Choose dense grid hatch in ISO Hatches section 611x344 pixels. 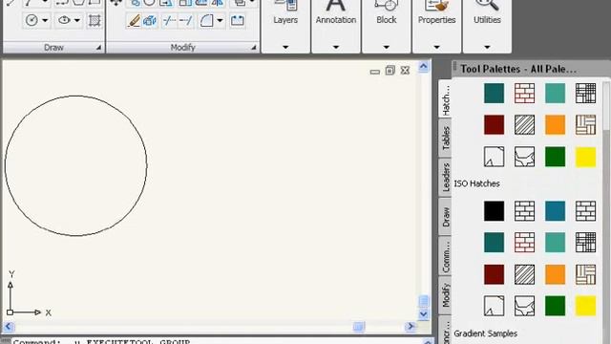585,243
